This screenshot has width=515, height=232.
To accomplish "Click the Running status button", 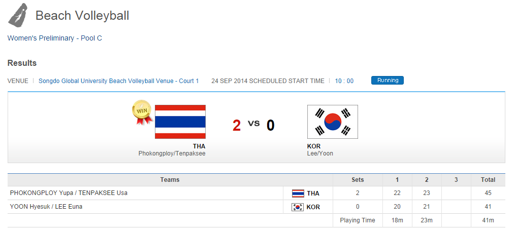I will click(387, 81).
